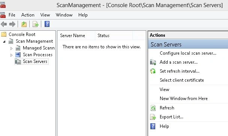
Task: Open the View menu
Action: [x=45, y=15]
